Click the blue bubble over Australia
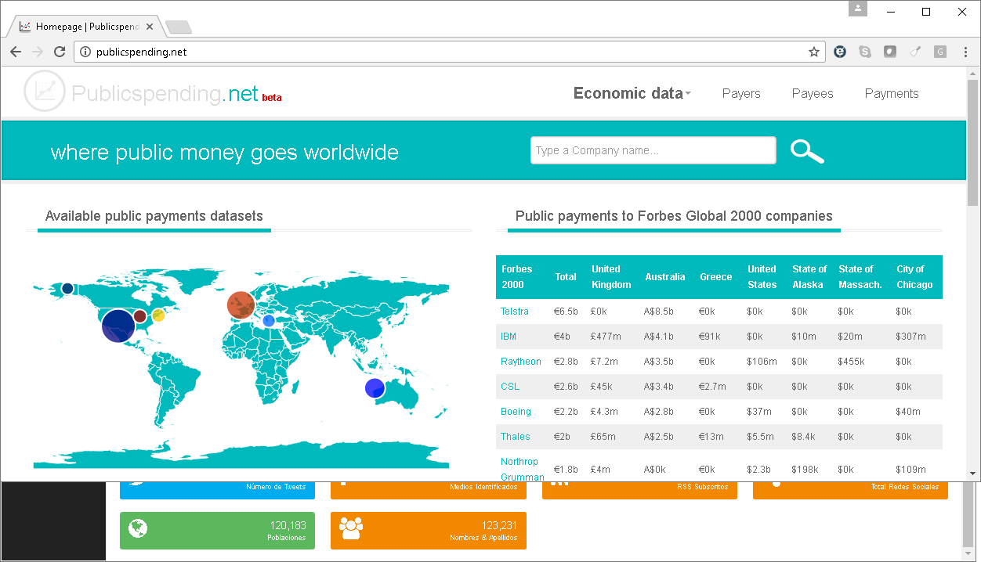 (x=375, y=388)
